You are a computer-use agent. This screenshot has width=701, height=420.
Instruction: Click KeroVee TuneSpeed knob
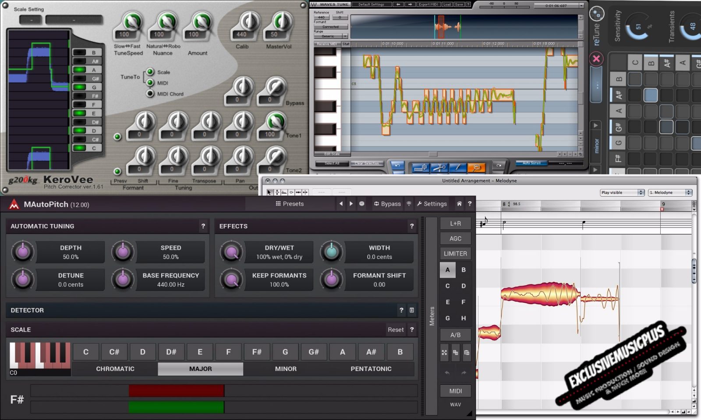(x=131, y=22)
